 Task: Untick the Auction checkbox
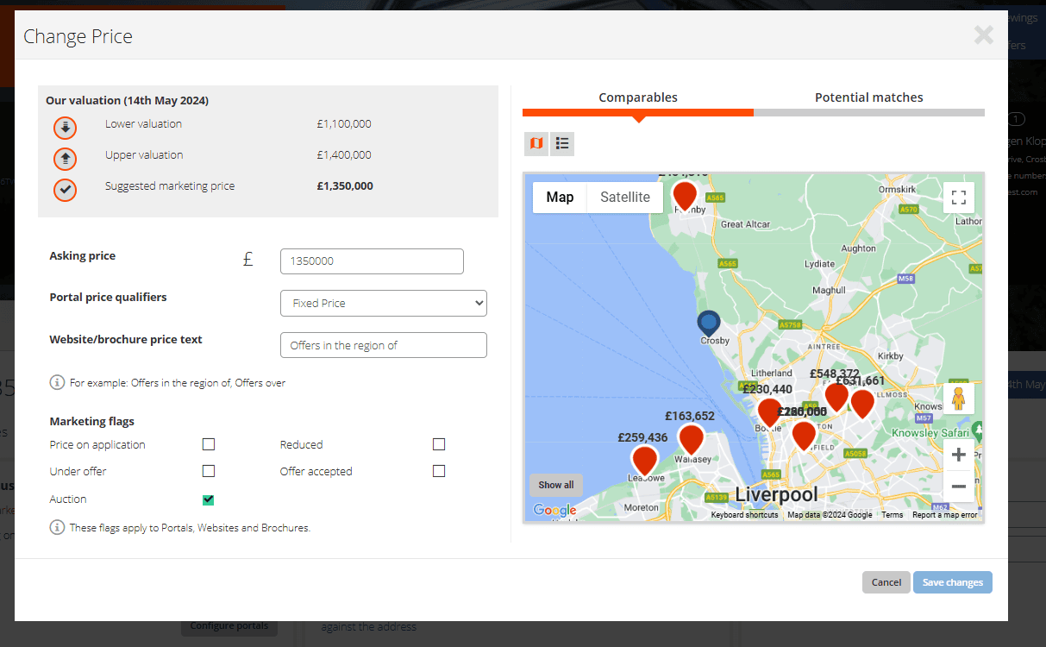[209, 499]
